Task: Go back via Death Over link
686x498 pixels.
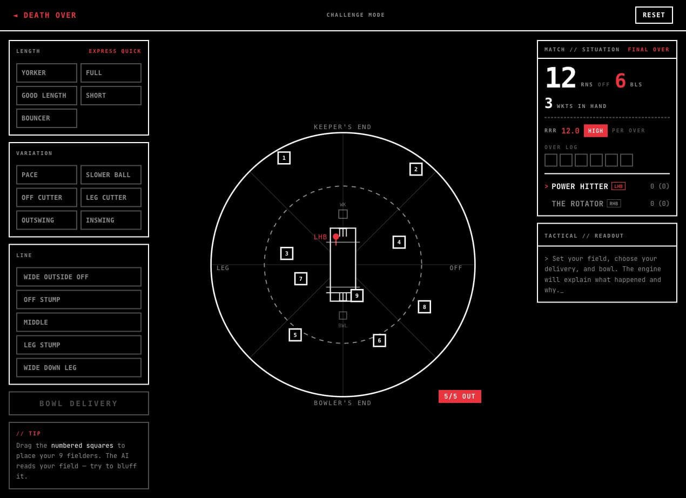Action: (x=45, y=15)
